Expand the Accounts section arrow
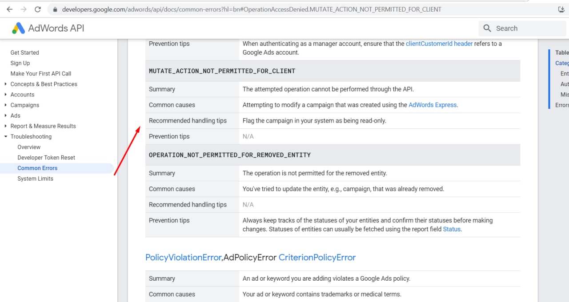569x302 pixels. [5, 95]
